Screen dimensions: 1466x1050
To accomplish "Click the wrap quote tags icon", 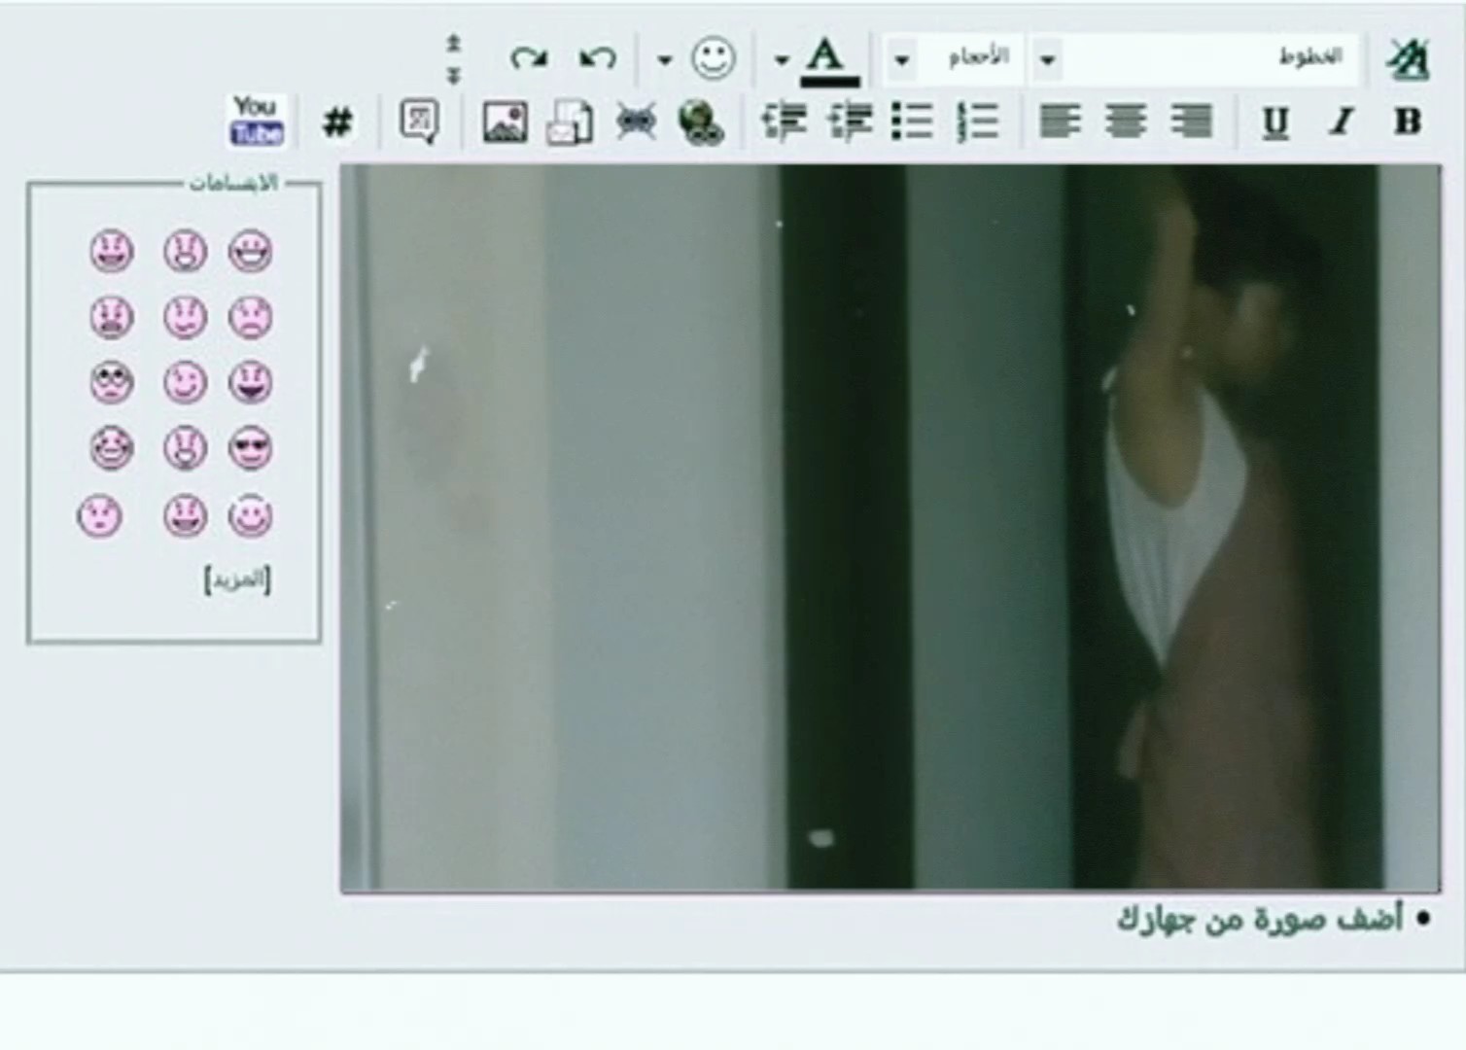I will [419, 122].
